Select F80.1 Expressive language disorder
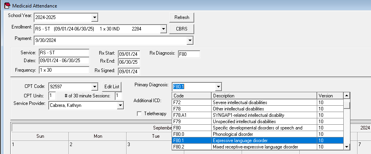371x154 pixels. [257, 141]
